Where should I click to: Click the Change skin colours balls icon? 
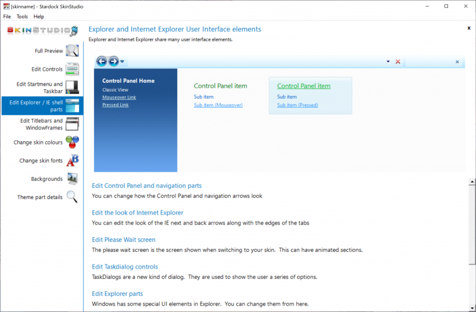coord(72,142)
